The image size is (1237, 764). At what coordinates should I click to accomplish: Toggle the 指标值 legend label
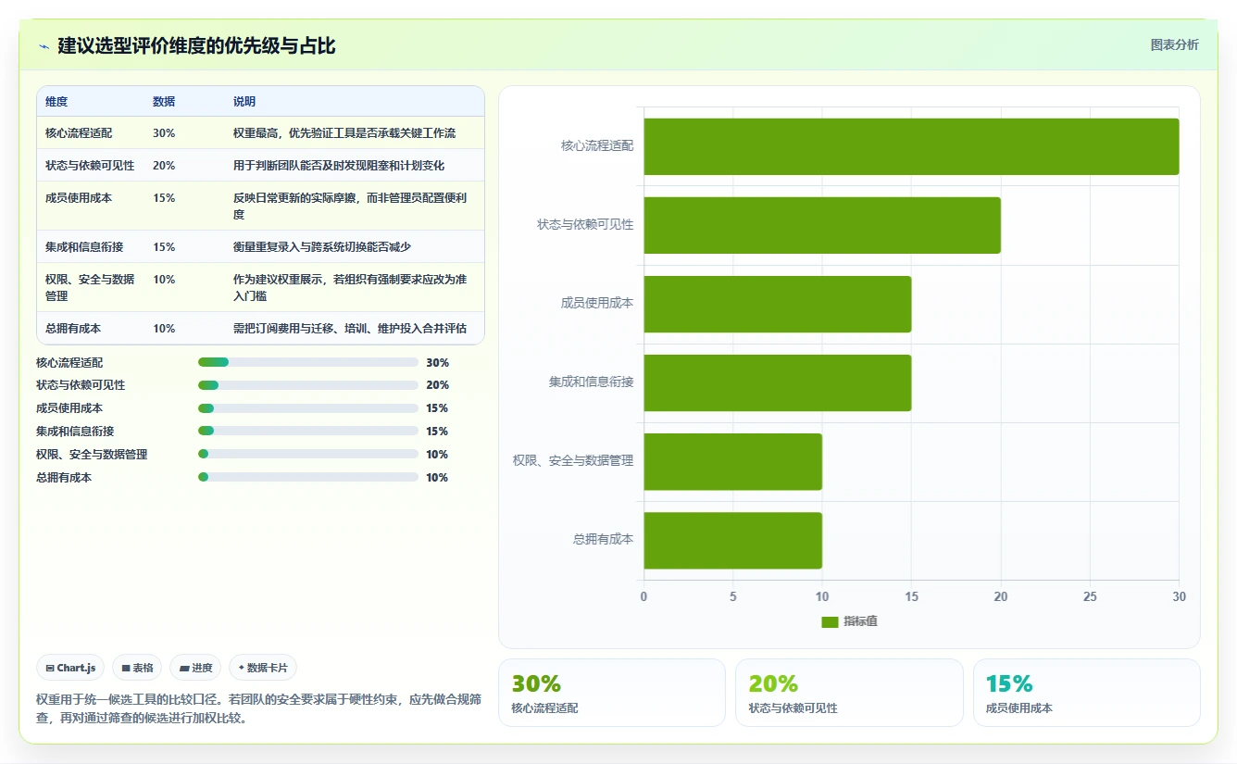[x=860, y=621]
